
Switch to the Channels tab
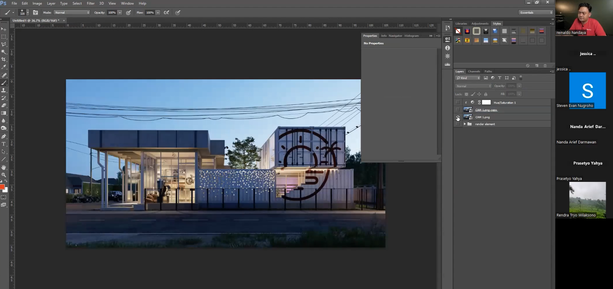(474, 72)
